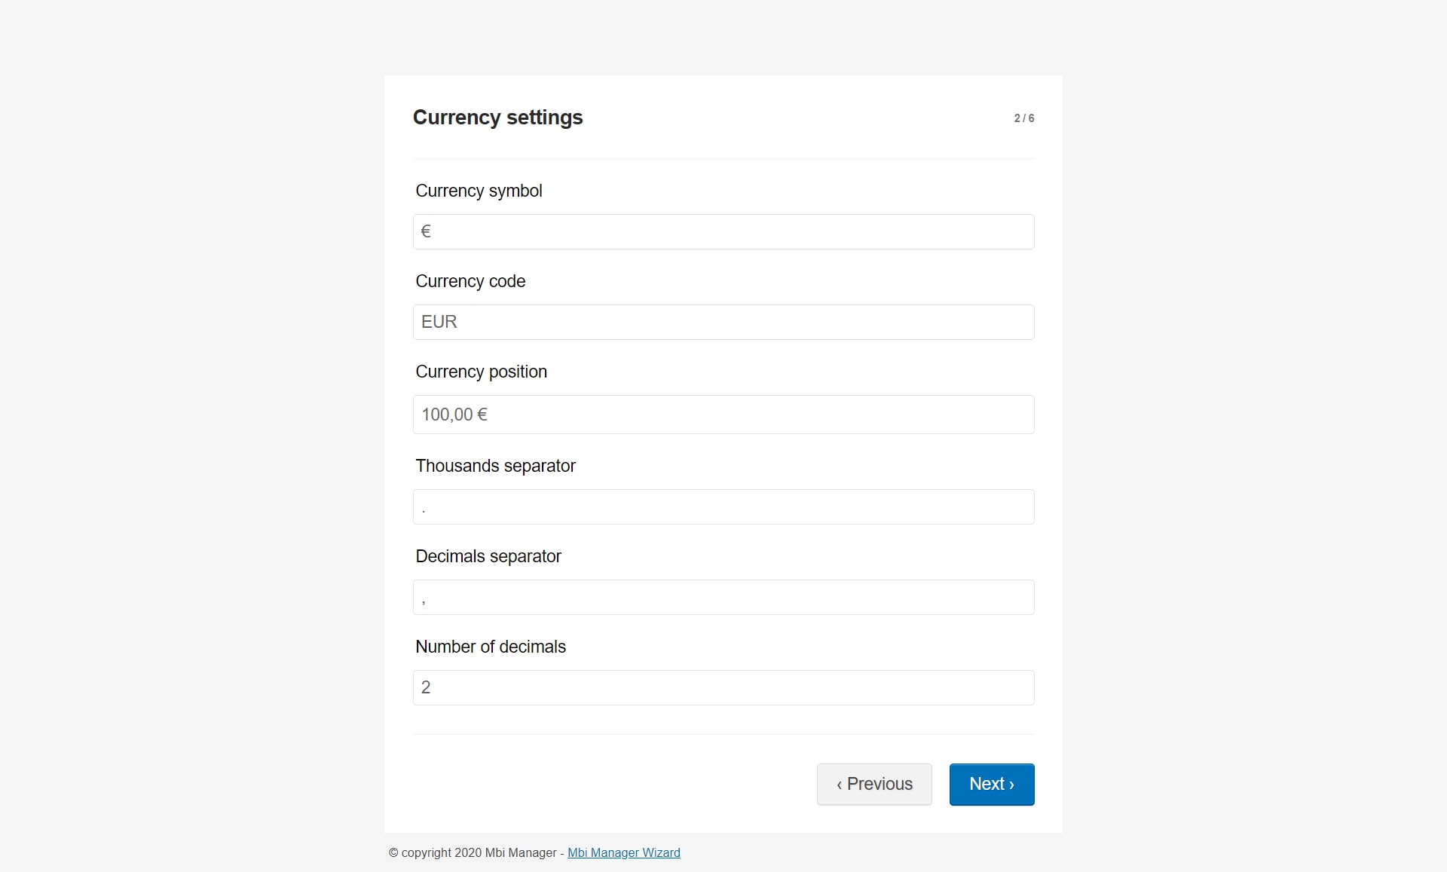Focus the Currency code field showing EUR
The height and width of the screenshot is (872, 1447).
pos(723,322)
